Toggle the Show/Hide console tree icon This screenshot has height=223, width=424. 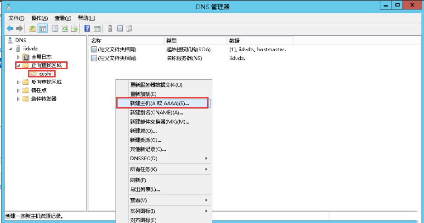(42, 28)
